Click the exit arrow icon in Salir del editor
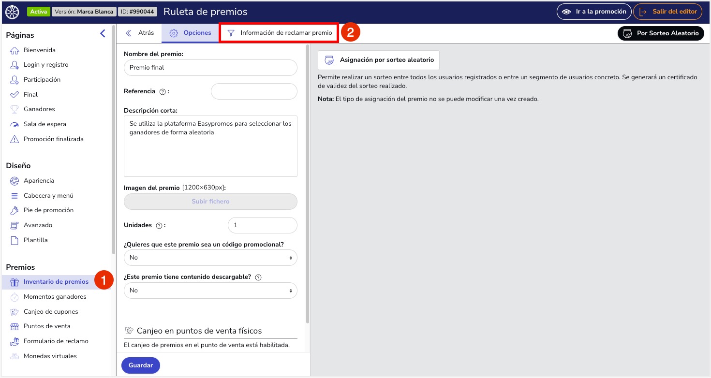This screenshot has width=711, height=378. [643, 12]
